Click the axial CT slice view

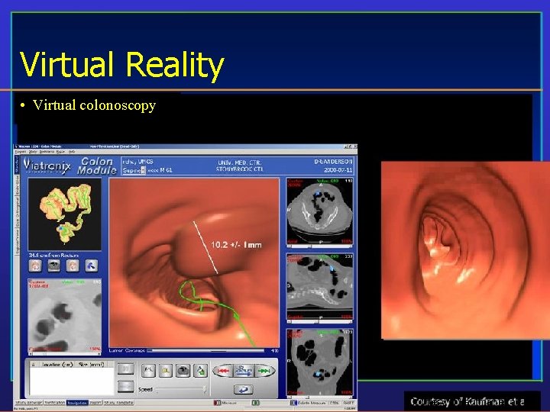coord(320,211)
